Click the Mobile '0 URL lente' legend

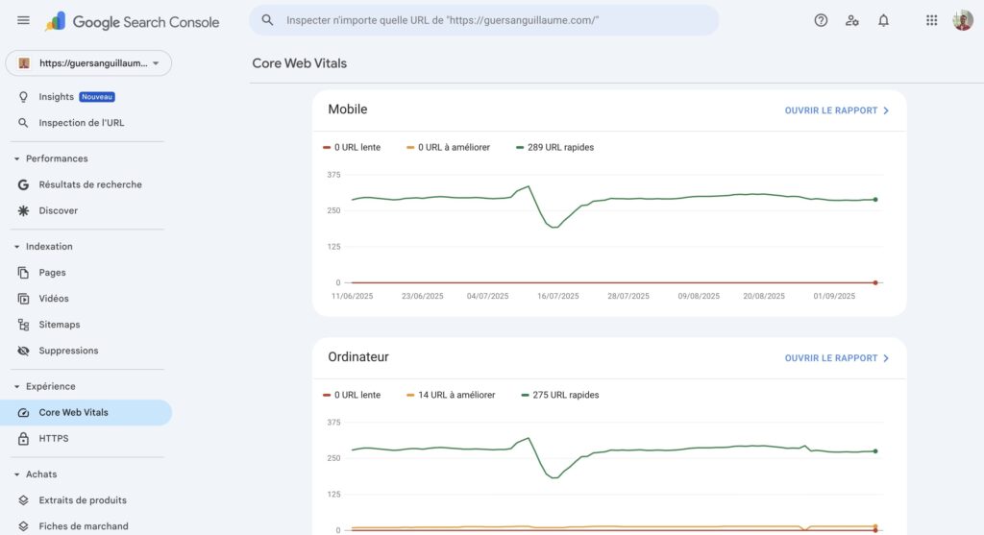pyautogui.click(x=352, y=147)
